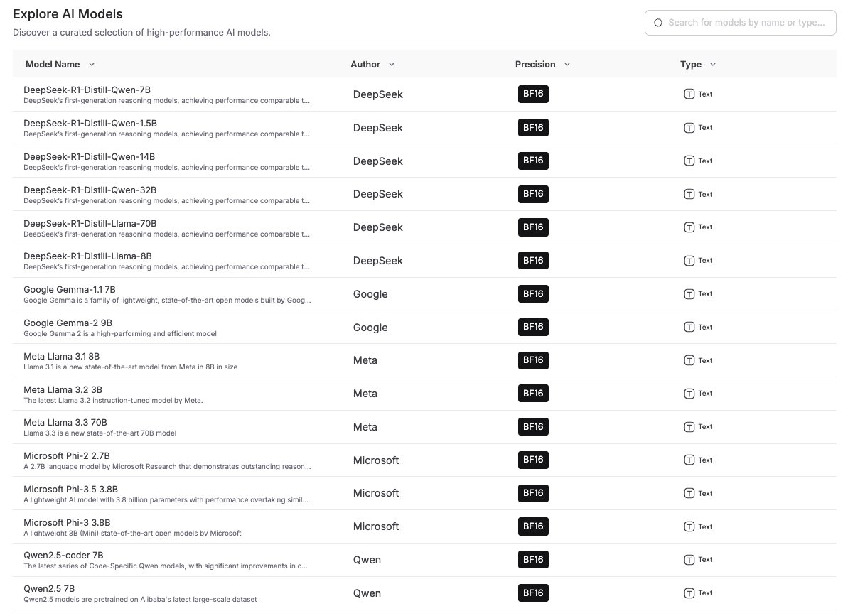Open the DeepSeek-R1-Distill-Llama-8B model
Viewport: 843px width, 616px height.
87,256
